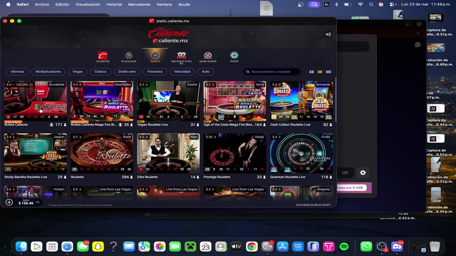Toggle HD quality in the background window

click(345, 173)
